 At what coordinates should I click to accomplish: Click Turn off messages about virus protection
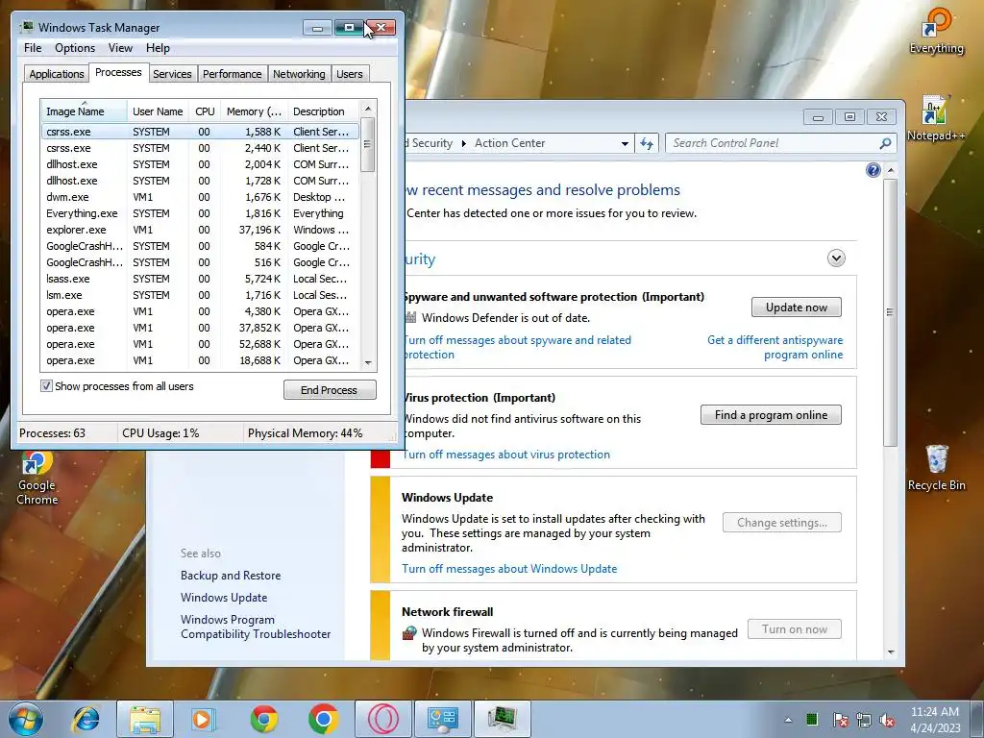point(505,455)
